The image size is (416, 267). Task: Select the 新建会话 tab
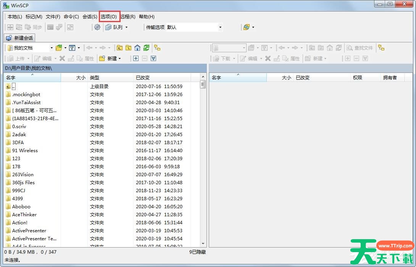click(x=19, y=38)
